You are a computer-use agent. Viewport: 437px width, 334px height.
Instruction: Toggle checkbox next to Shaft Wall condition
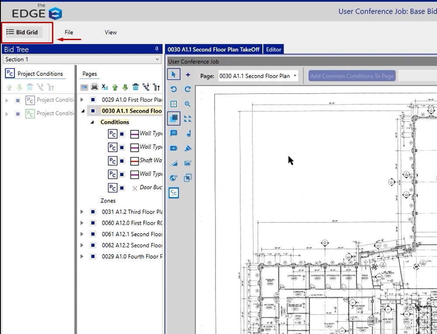point(122,161)
